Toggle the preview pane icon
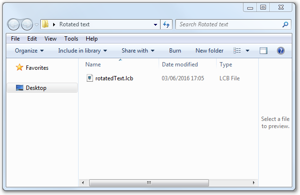 tap(263, 51)
